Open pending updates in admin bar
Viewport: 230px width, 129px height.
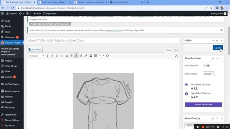click(21, 14)
